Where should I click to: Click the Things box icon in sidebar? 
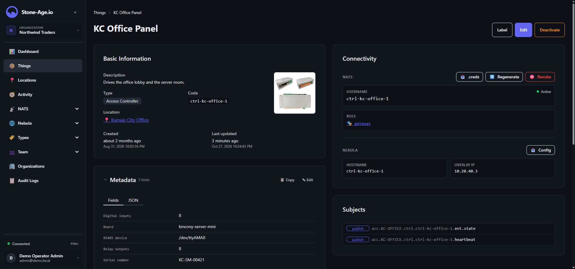[x=12, y=66]
